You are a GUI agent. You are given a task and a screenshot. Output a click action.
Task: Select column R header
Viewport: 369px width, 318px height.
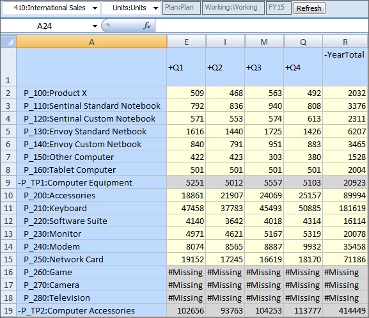click(345, 42)
